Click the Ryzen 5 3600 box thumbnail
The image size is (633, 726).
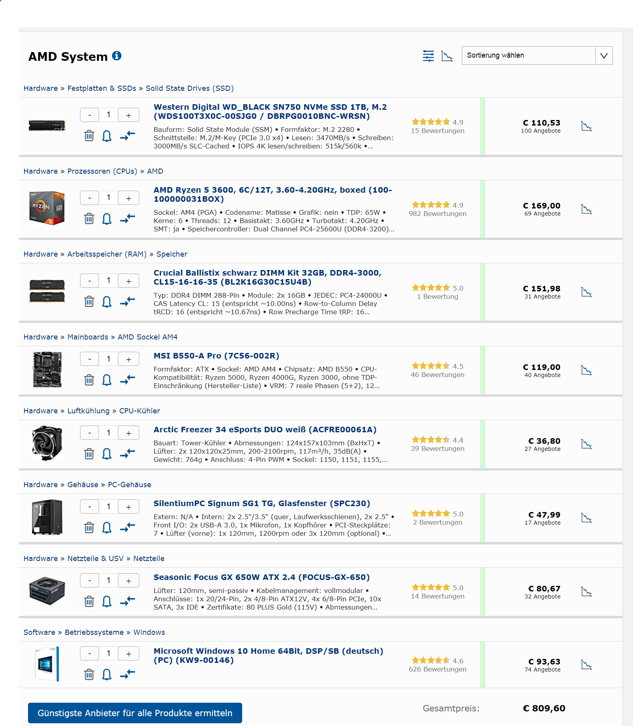pos(47,208)
